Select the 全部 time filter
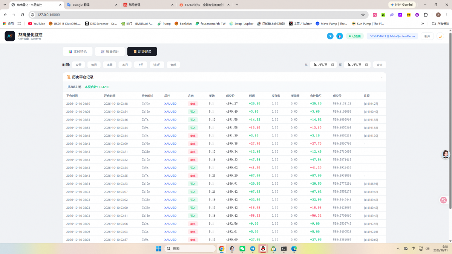The width and height of the screenshot is (452, 254). point(173,65)
